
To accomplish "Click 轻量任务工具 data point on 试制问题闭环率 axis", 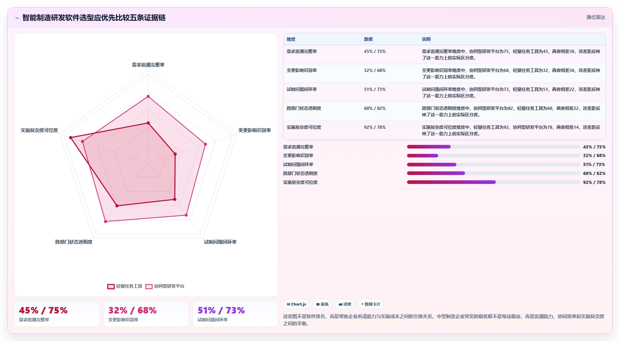I will click(175, 199).
